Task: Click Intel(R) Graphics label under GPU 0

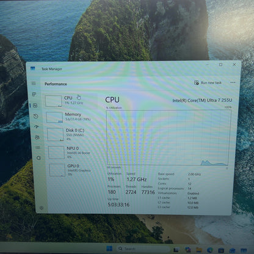Action: coord(79,170)
